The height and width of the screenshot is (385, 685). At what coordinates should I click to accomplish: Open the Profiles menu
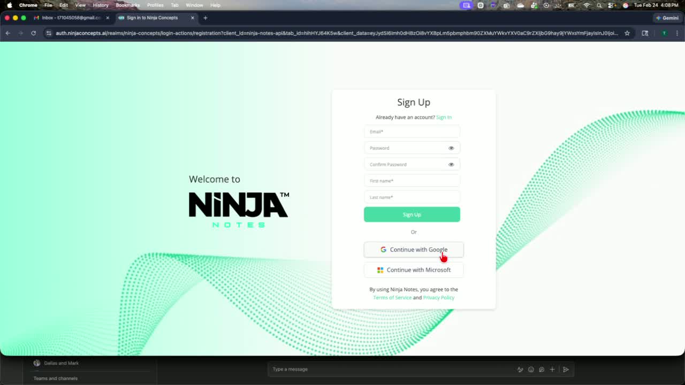[155, 5]
